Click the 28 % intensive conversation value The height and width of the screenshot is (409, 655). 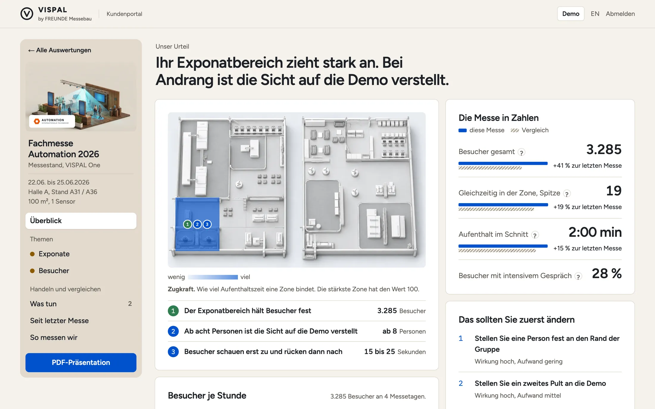pyautogui.click(x=607, y=273)
